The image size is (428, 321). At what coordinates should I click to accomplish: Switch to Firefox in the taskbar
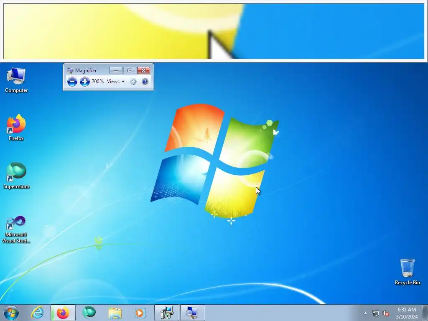pyautogui.click(x=63, y=313)
